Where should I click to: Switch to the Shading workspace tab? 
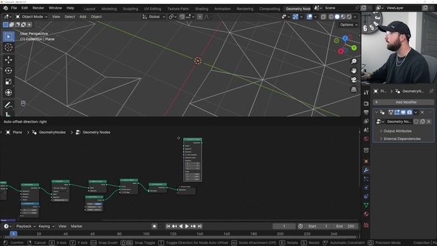click(x=201, y=9)
